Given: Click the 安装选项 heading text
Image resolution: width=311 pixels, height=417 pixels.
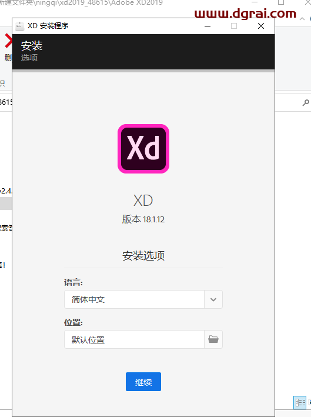Looking at the screenshot, I should (x=143, y=256).
